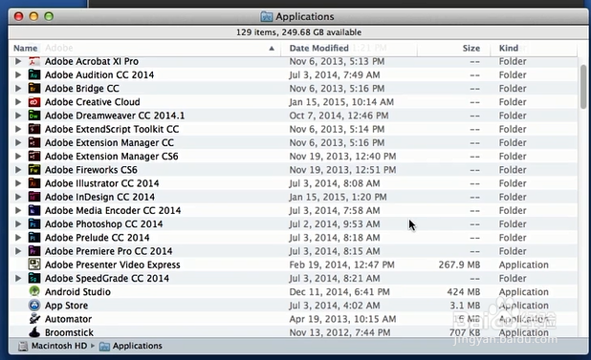Expand the Adobe Dreamweaver CC 2014.1 folder
The width and height of the screenshot is (591, 360).
pos(18,116)
